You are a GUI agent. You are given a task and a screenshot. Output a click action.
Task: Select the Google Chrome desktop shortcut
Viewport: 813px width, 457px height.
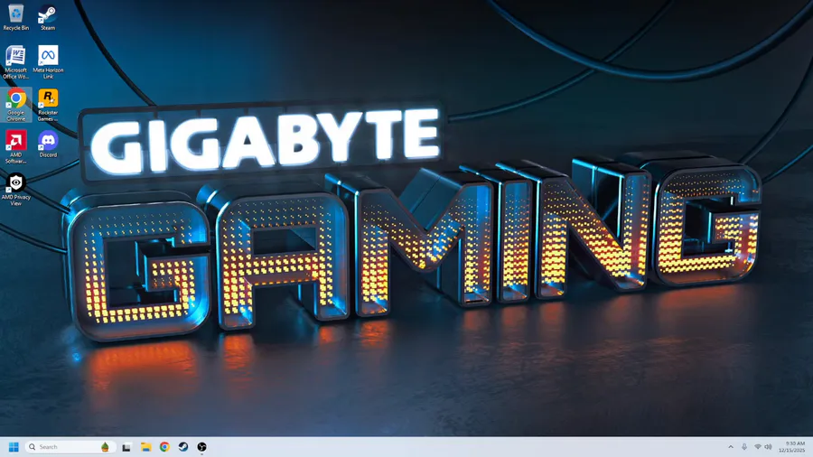click(x=16, y=105)
